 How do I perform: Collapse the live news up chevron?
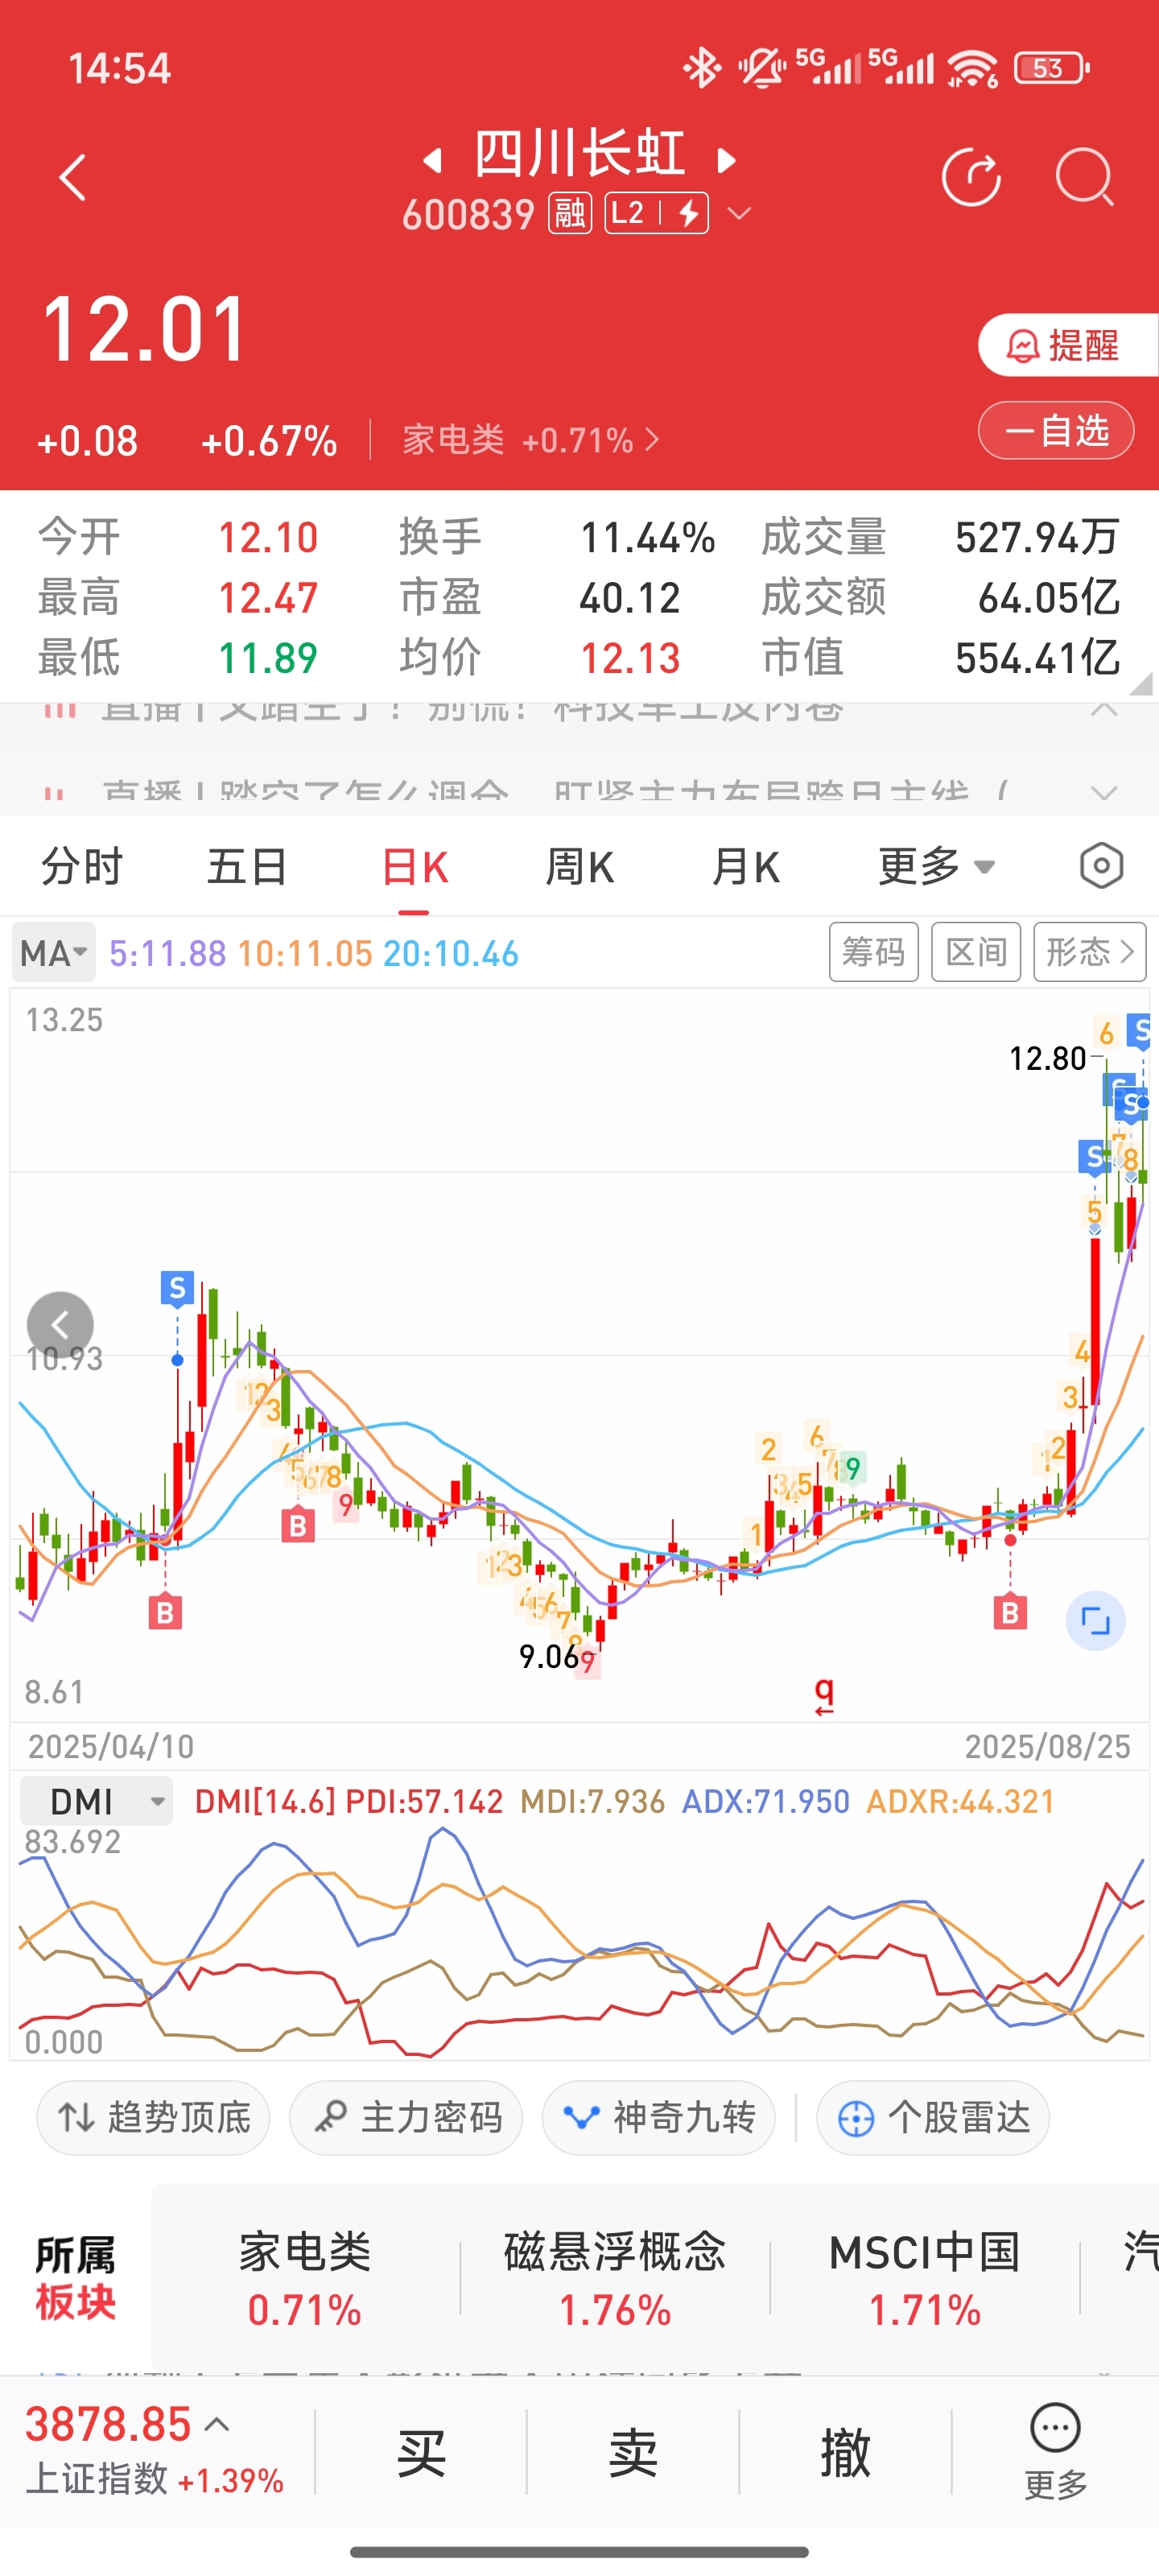coord(1104,710)
